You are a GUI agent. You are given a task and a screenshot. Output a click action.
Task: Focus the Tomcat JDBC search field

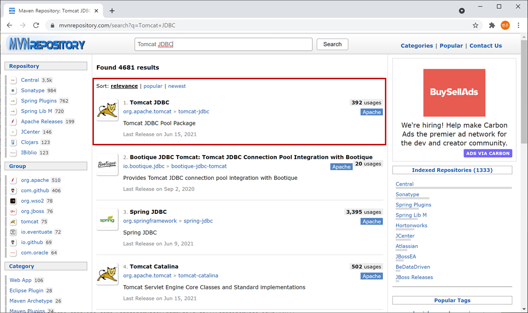(223, 44)
